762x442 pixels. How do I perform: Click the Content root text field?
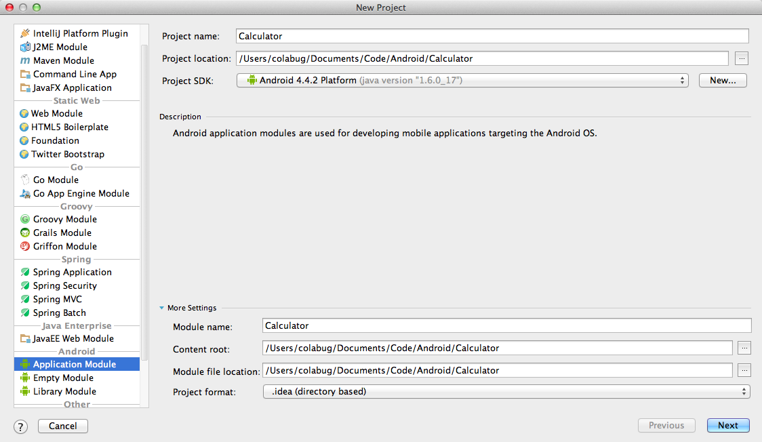coord(497,348)
